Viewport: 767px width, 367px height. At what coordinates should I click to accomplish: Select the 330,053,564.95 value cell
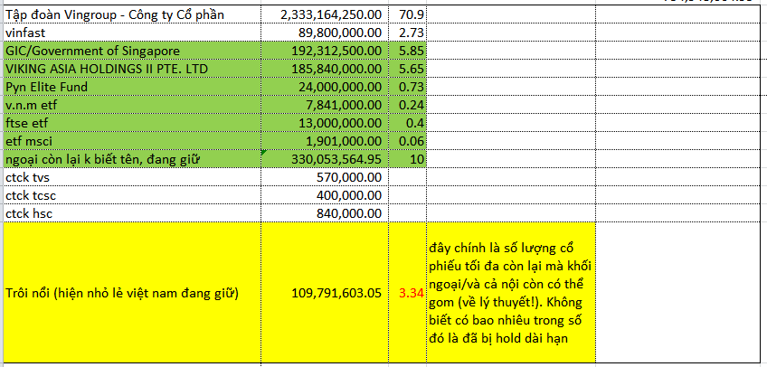click(325, 159)
